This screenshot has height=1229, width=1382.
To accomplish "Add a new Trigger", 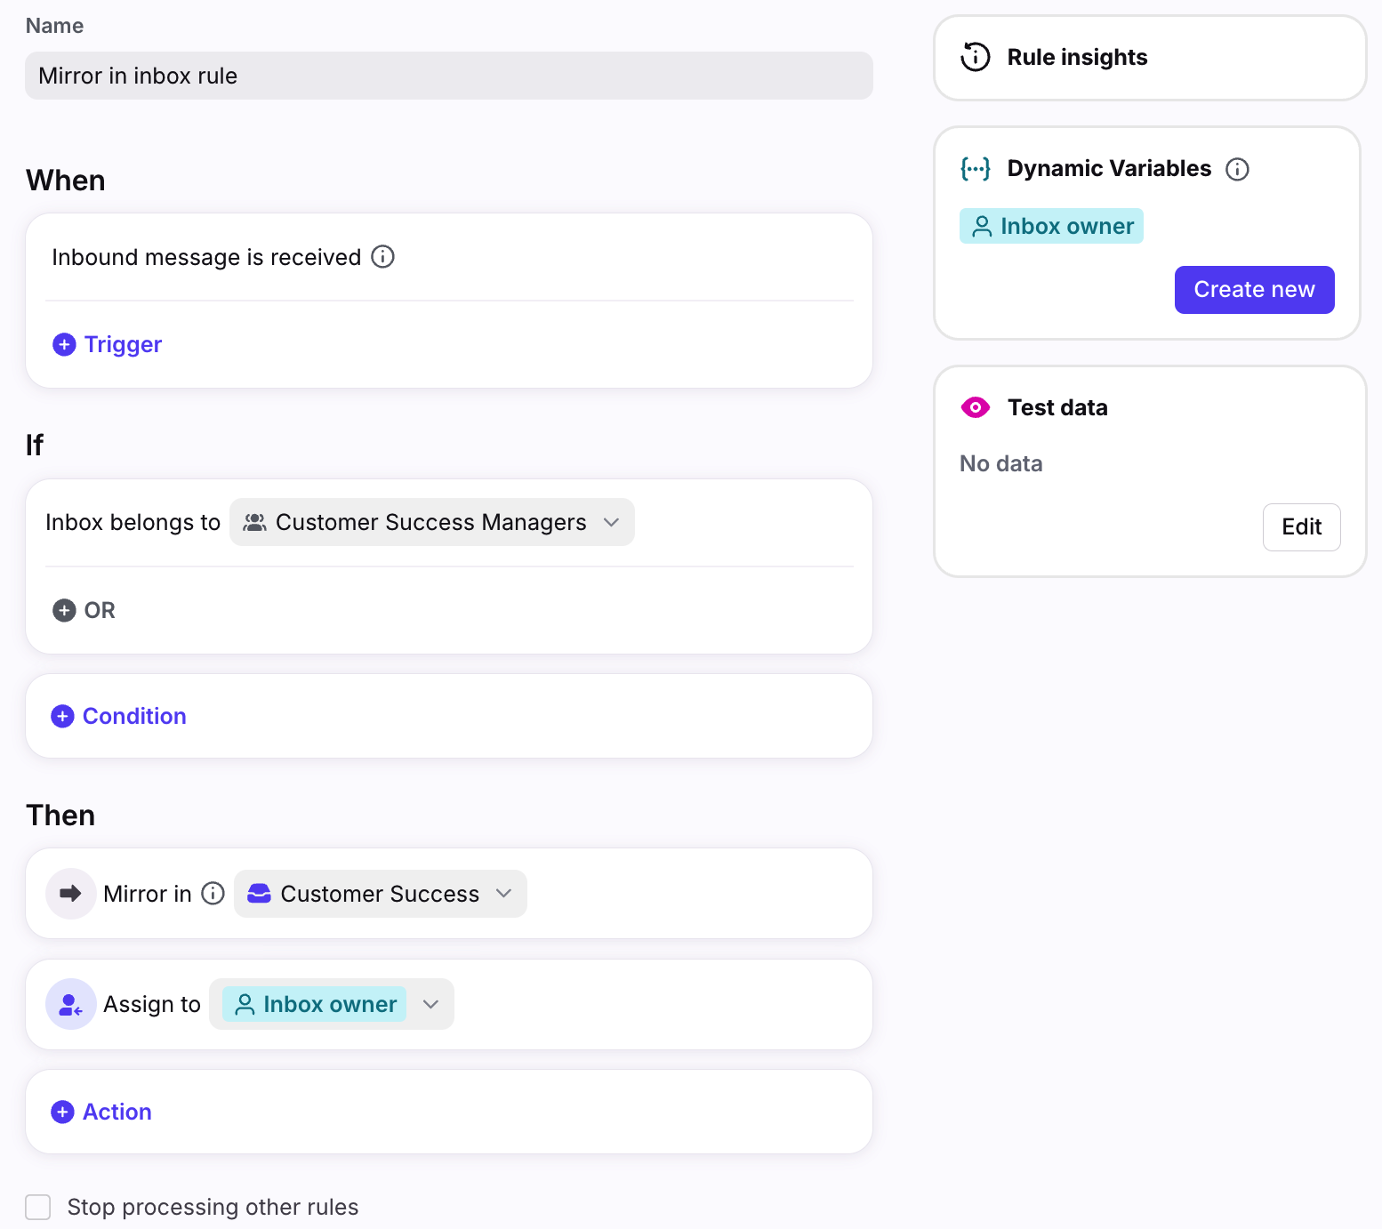I will point(108,344).
